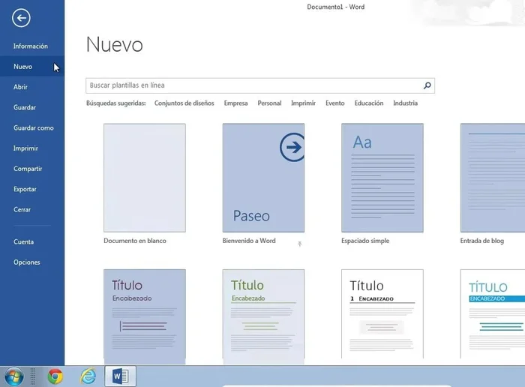Click the Personal suggested search

269,103
